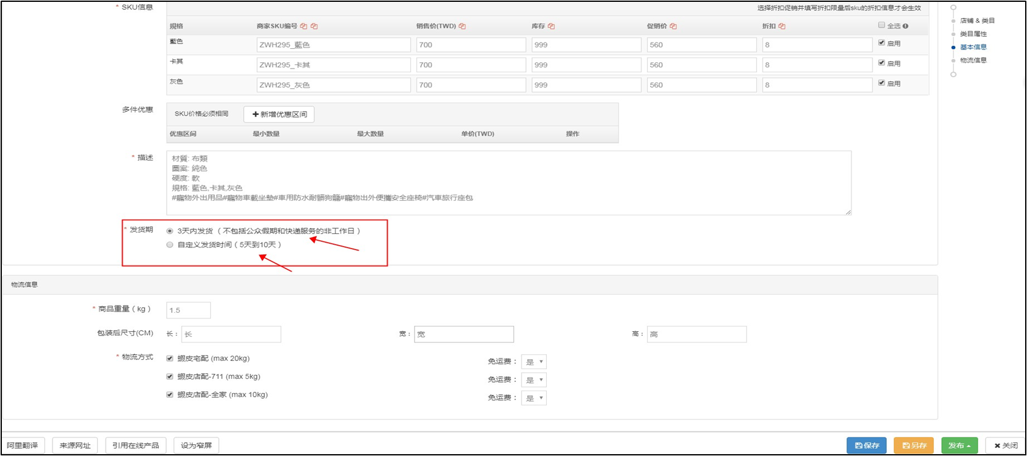Open 免运费 dropdown for 蝦皮宅配
Screen dimensions: 1027x456
click(533, 362)
